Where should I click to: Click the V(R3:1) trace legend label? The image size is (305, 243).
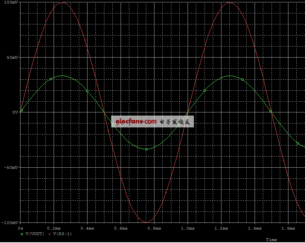[x=62, y=234]
